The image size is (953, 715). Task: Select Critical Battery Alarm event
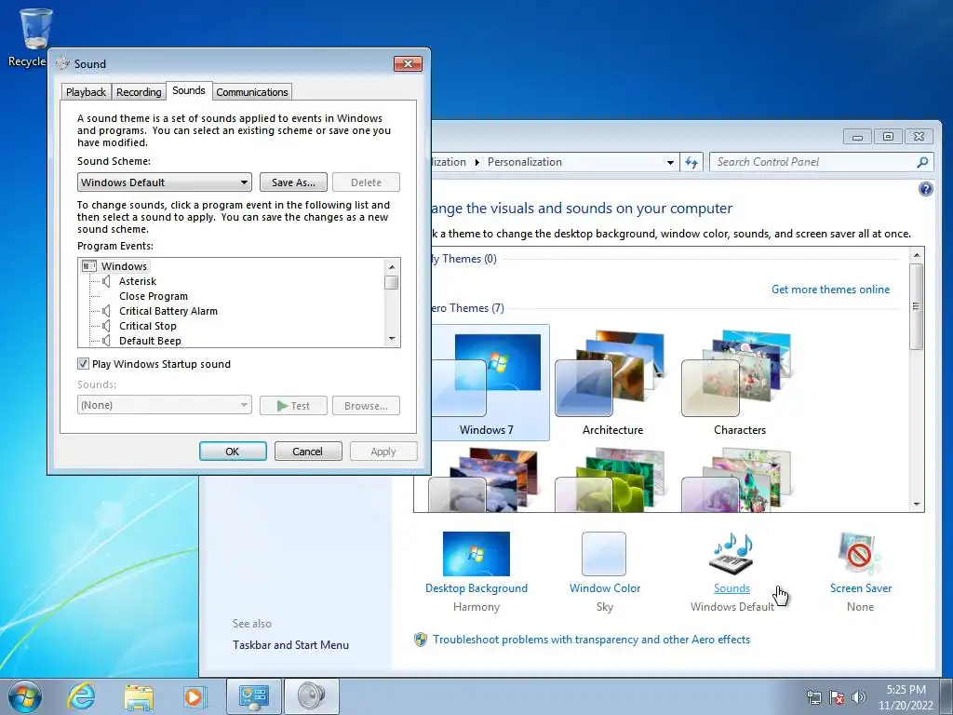168,311
